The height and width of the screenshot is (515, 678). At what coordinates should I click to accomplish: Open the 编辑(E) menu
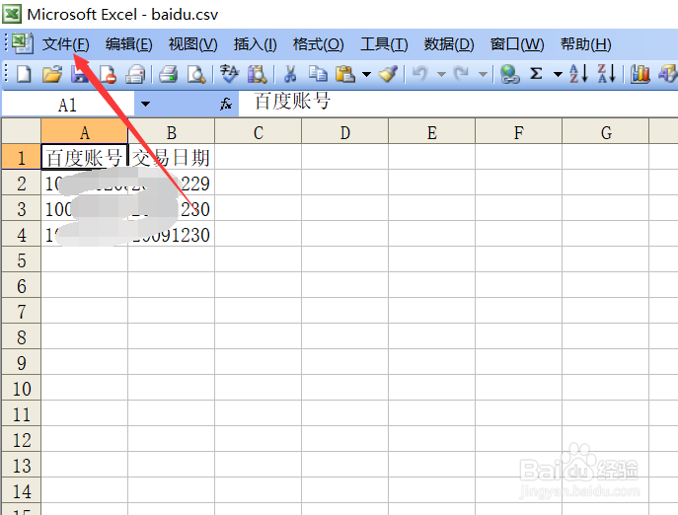point(129,44)
